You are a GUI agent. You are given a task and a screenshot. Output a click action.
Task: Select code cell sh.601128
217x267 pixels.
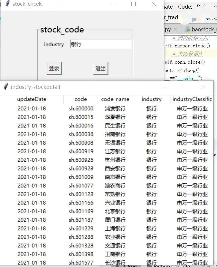81,194
